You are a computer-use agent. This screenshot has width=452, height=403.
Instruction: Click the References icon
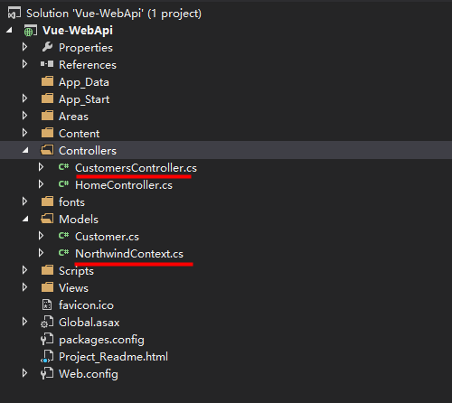(x=47, y=64)
